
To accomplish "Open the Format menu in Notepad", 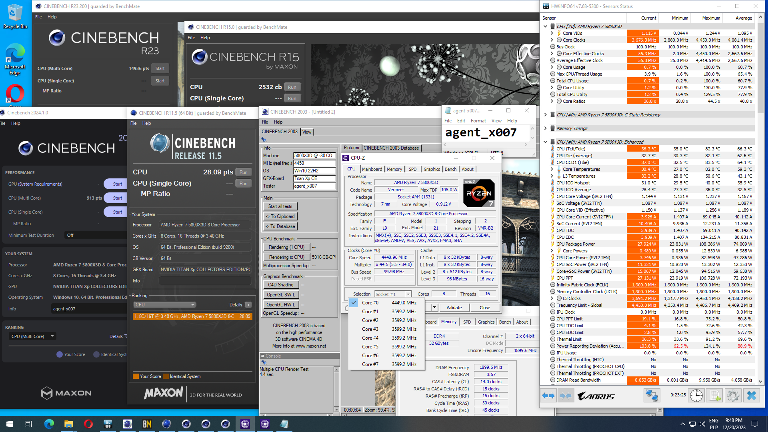I will coord(478,121).
